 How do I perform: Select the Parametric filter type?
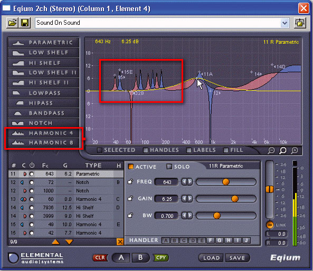pos(43,43)
